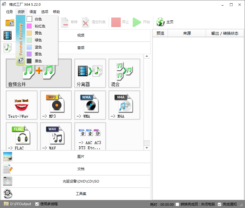
Task: Click the status bar output folder icon
Action: 6,204
